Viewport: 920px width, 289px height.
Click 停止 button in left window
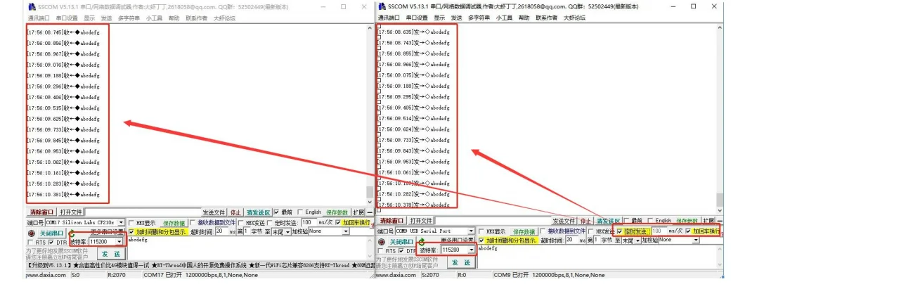click(235, 212)
